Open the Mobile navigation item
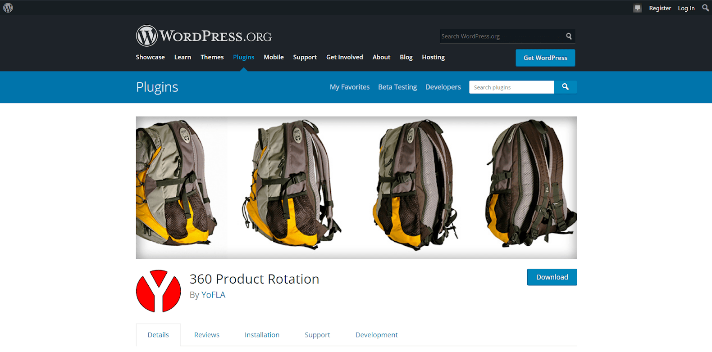The width and height of the screenshot is (712, 352). (x=274, y=57)
